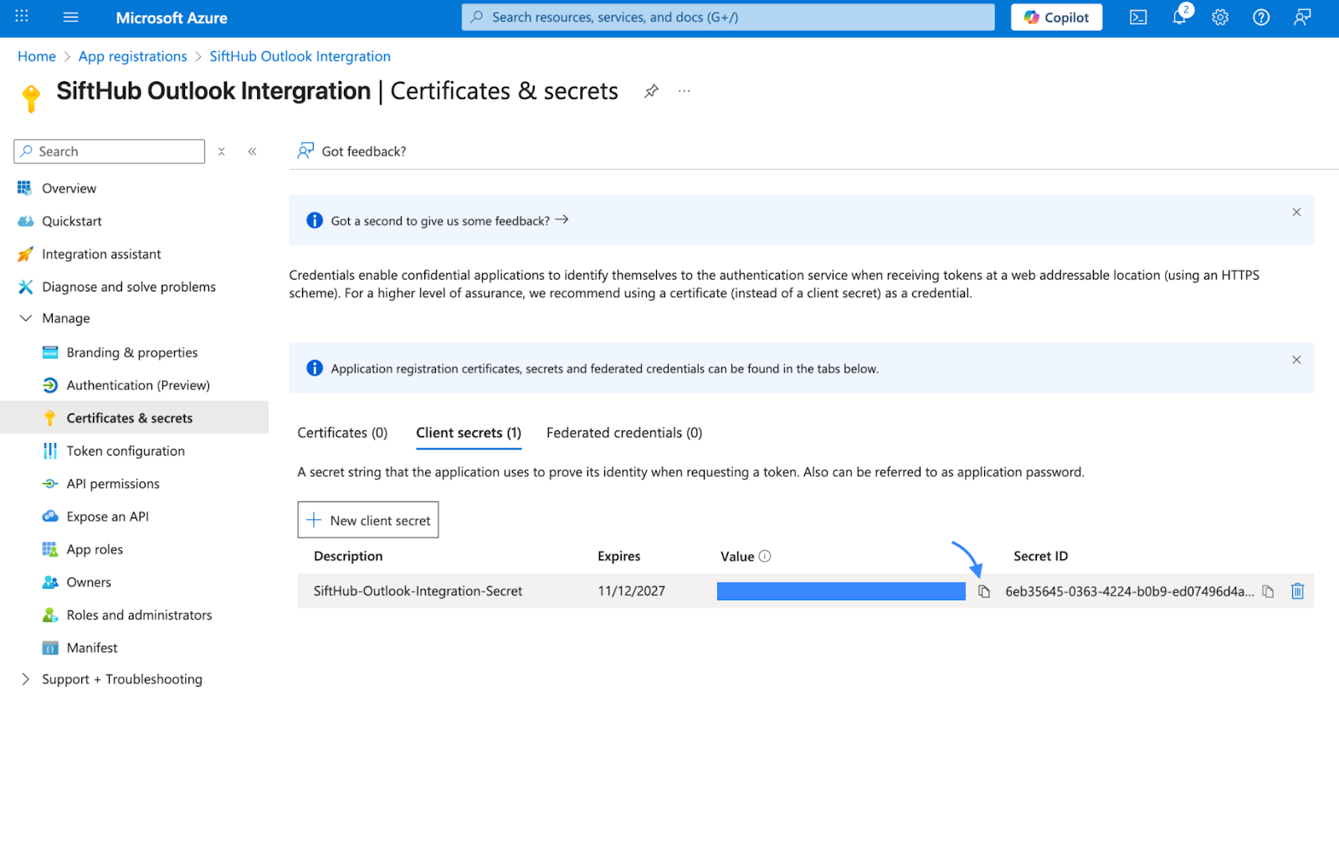Pin the Certificates & secrets page
Viewport: 1339px width, 849px height.
click(x=651, y=91)
